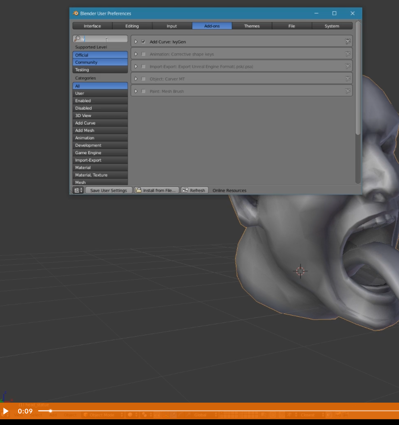Click the video progress bar slider handle

50,411
